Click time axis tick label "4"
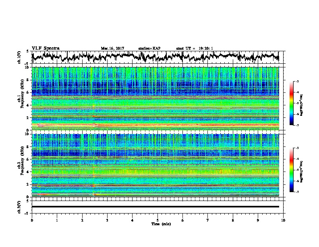Image resolution: width=319 pixels, height=247 pixels. tap(132, 220)
